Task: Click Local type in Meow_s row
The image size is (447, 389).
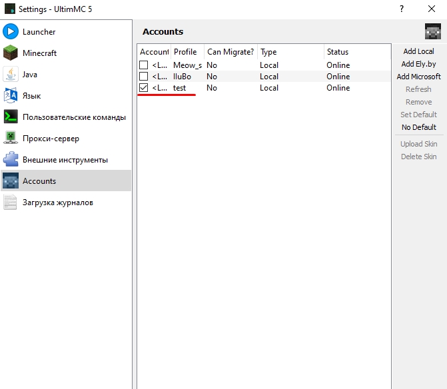Action: tap(269, 65)
